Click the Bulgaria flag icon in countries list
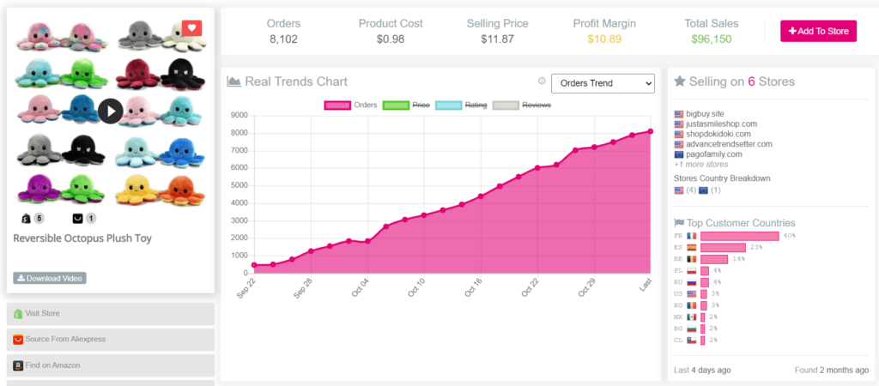 691,329
